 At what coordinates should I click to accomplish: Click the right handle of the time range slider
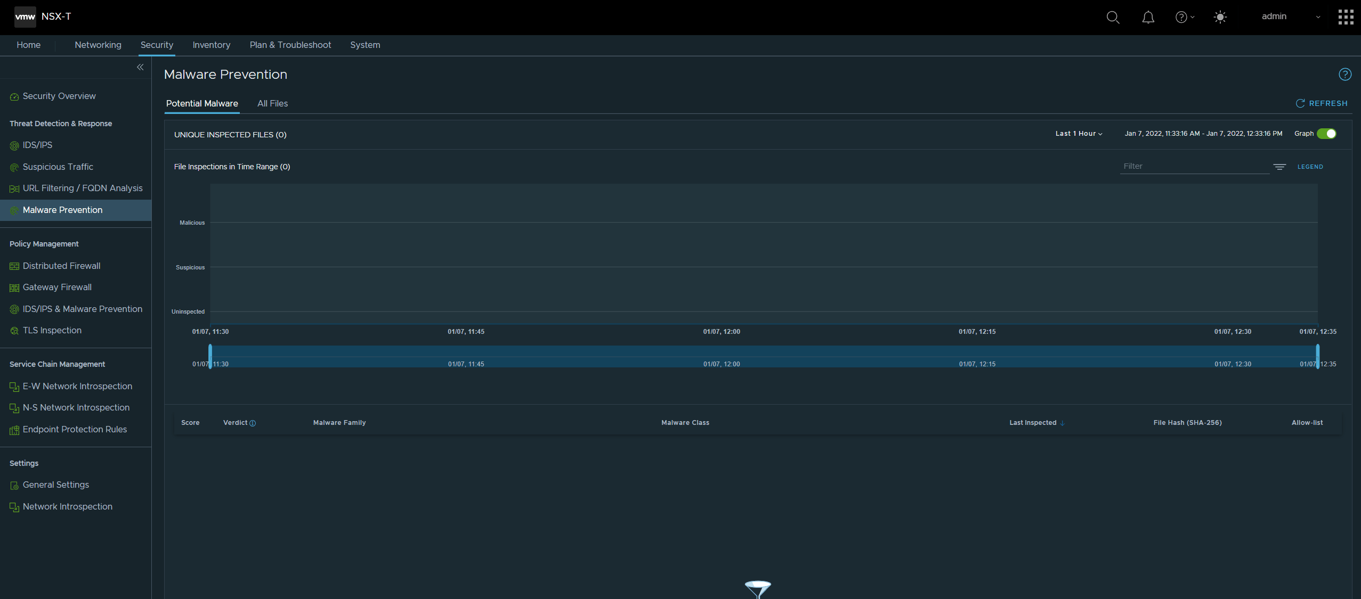click(x=1318, y=356)
